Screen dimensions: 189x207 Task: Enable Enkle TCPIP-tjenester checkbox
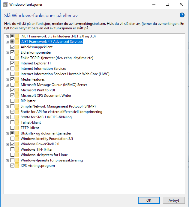12,58
